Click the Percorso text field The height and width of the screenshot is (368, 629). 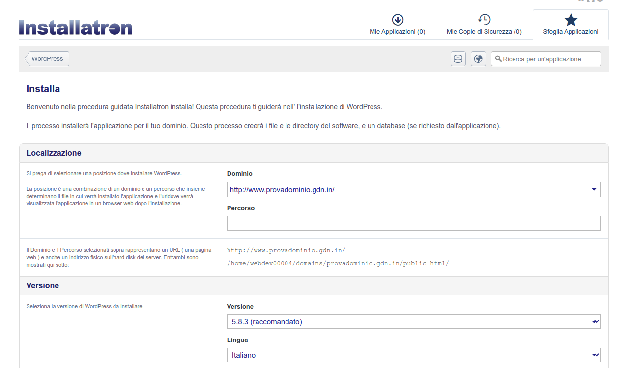point(414,223)
